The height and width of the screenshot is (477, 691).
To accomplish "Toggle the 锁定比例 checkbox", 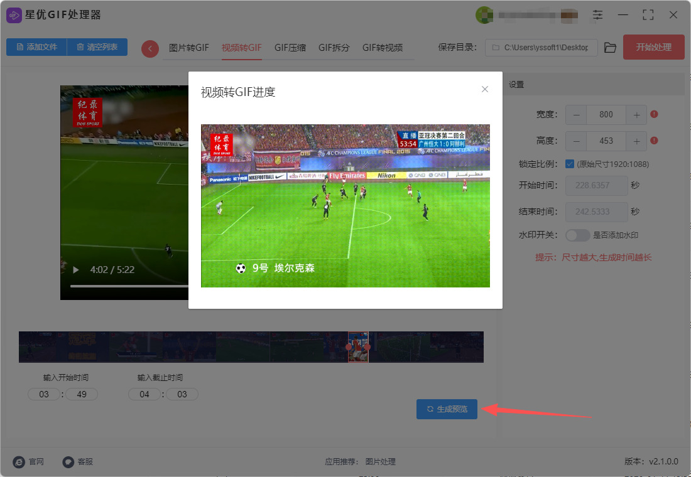I will coord(569,164).
